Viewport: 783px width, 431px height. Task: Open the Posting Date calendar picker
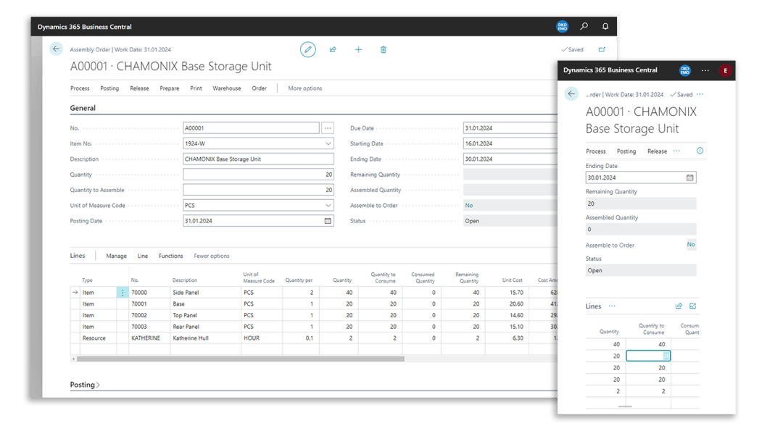tap(328, 221)
